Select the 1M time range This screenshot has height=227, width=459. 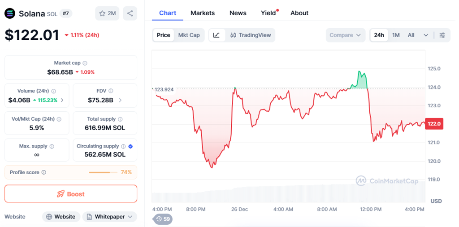point(396,35)
